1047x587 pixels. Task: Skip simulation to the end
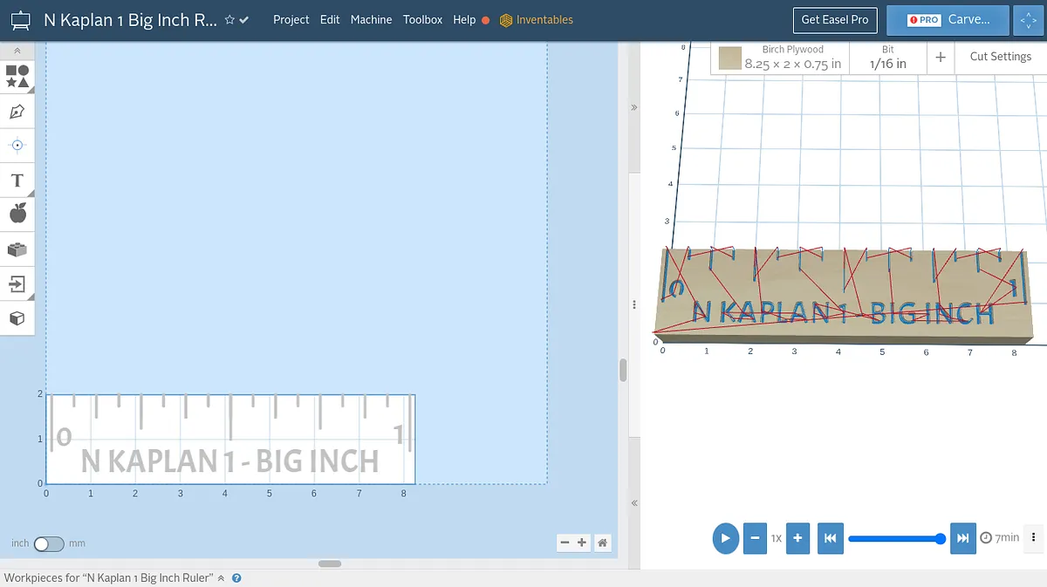click(x=962, y=538)
